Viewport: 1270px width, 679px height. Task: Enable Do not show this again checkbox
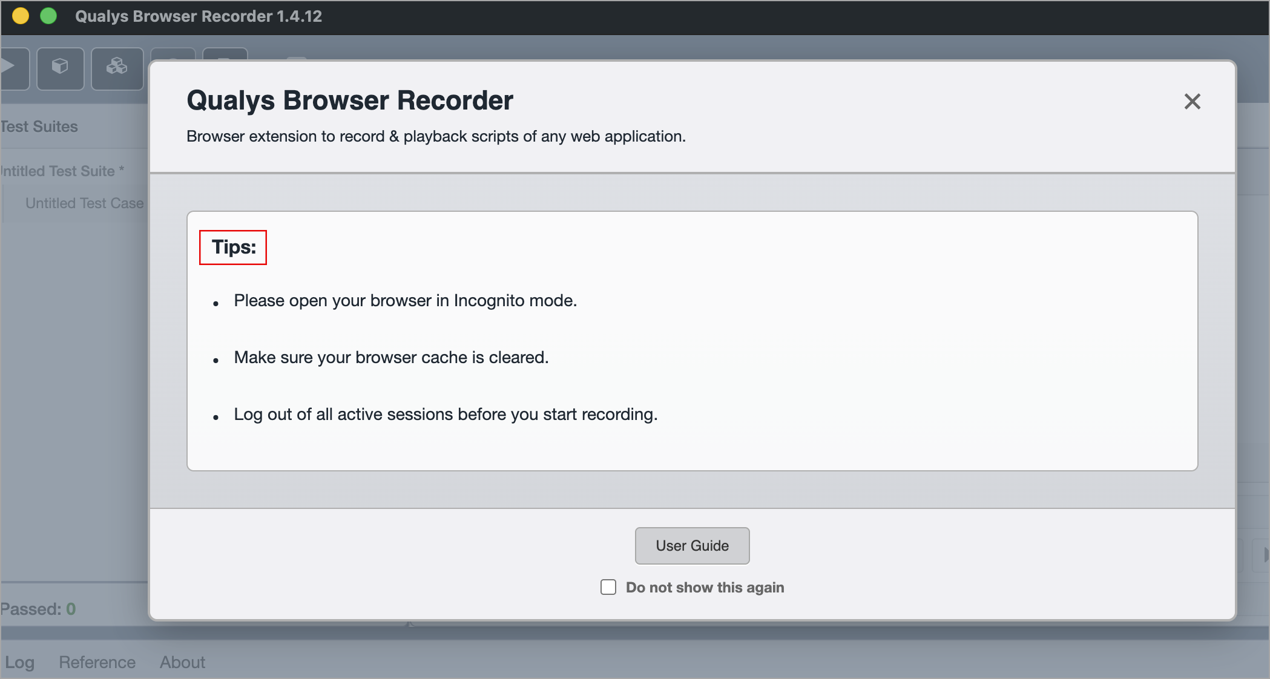(x=608, y=587)
